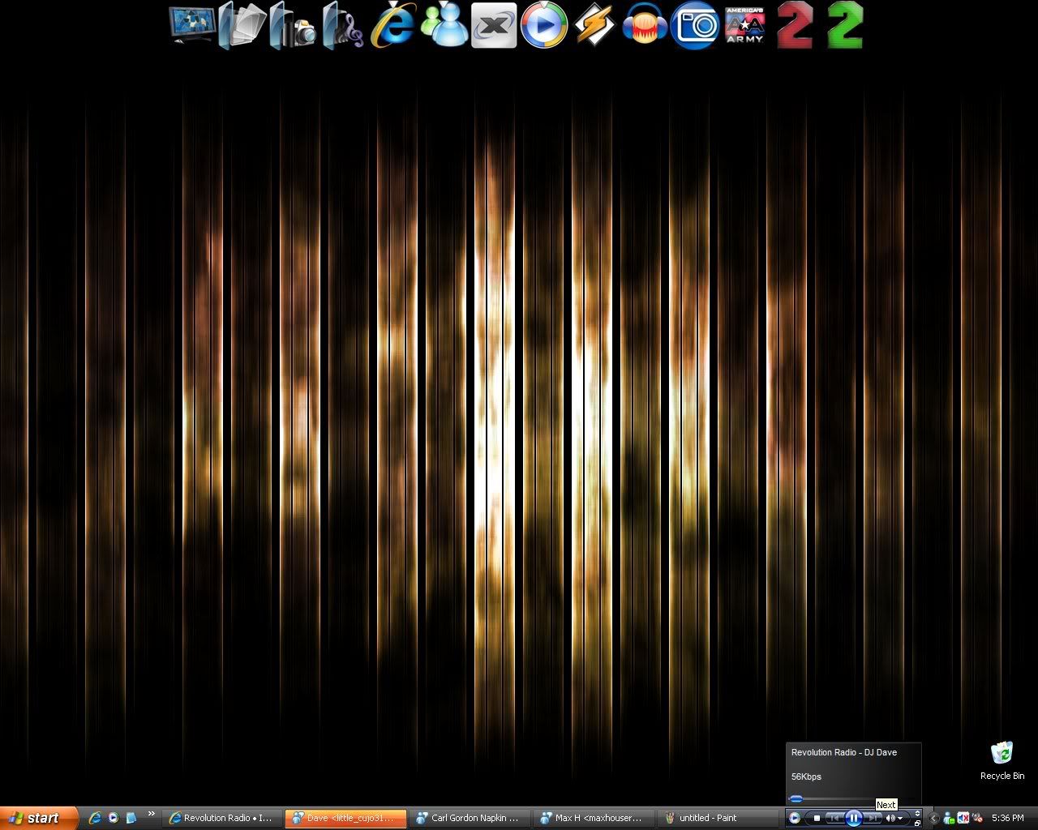Click the 5:36 PM system clock
Image resolution: width=1038 pixels, height=830 pixels.
click(1008, 818)
